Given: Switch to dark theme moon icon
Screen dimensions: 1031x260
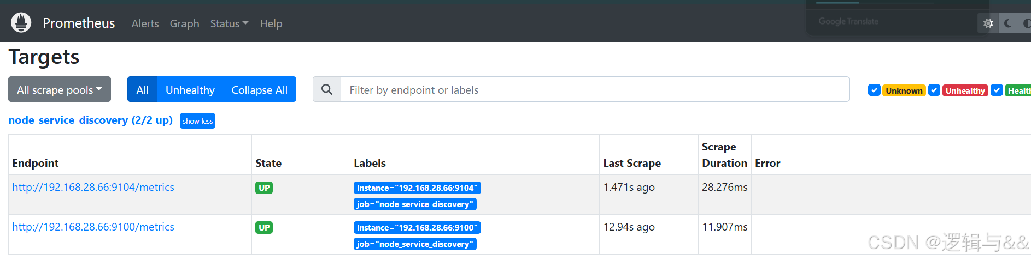Looking at the screenshot, I should [1008, 23].
